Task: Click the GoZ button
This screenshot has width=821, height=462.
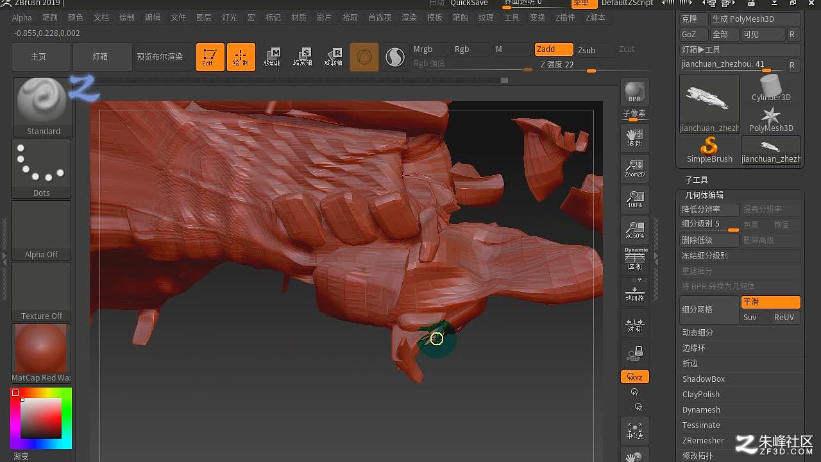Action: (x=693, y=35)
